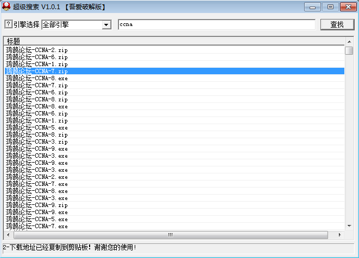Minimize the 超级搜索 window

tap(312, 7)
